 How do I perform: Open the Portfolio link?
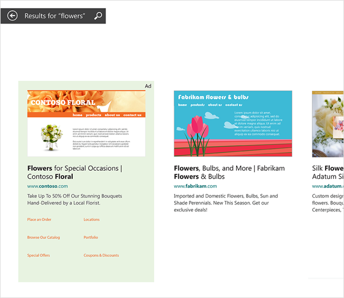point(91,237)
